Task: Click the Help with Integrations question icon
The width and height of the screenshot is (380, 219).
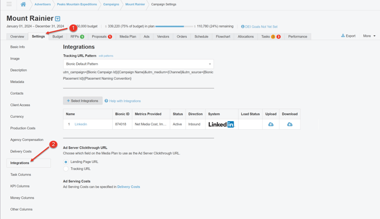Action: [106, 101]
